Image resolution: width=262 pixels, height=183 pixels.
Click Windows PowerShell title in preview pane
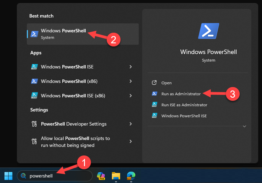pos(209,52)
